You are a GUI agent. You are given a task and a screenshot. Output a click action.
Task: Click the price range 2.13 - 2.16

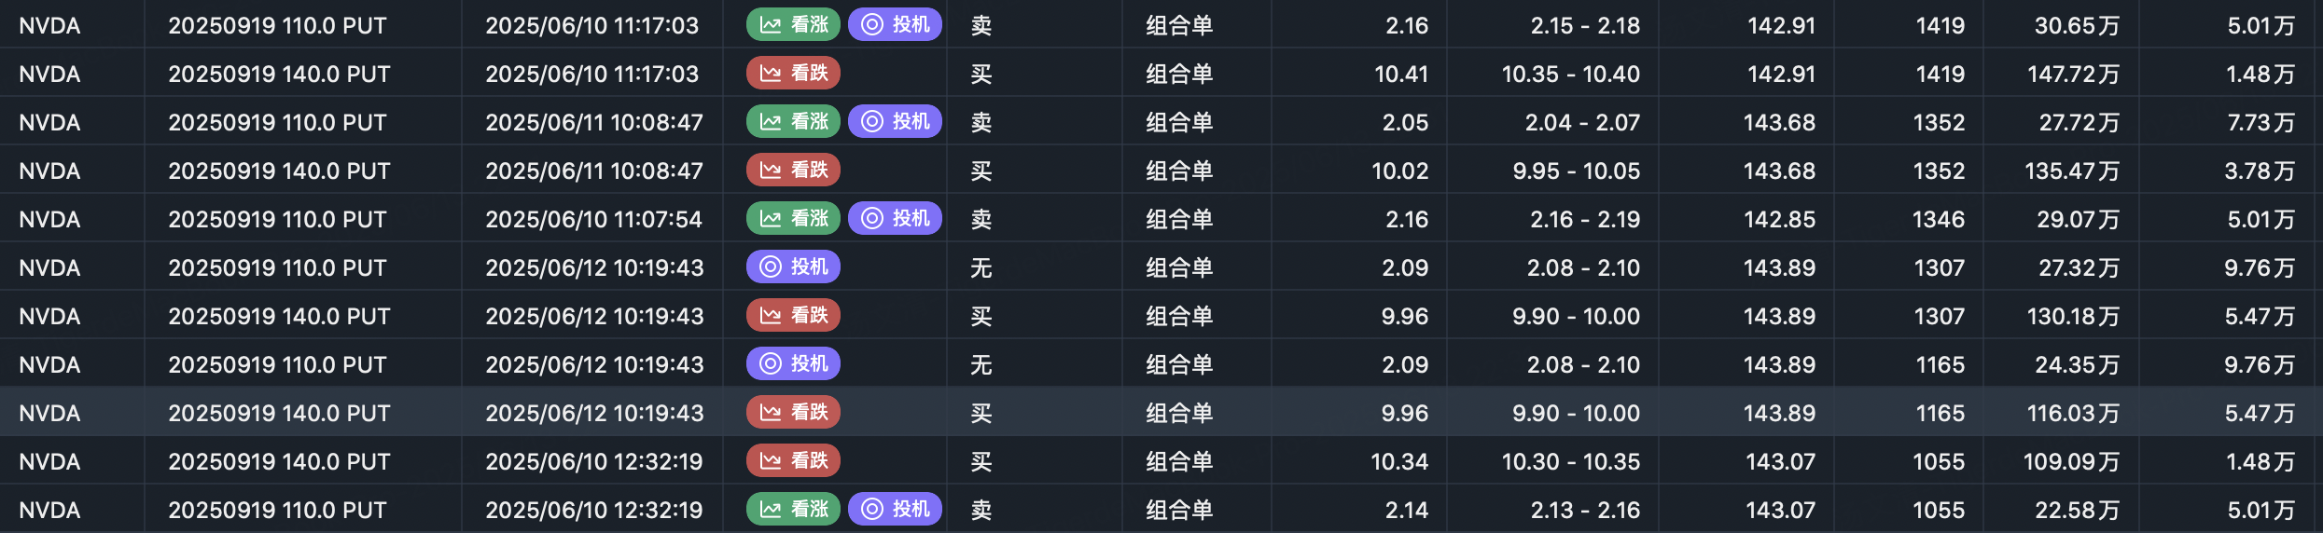pos(1585,510)
